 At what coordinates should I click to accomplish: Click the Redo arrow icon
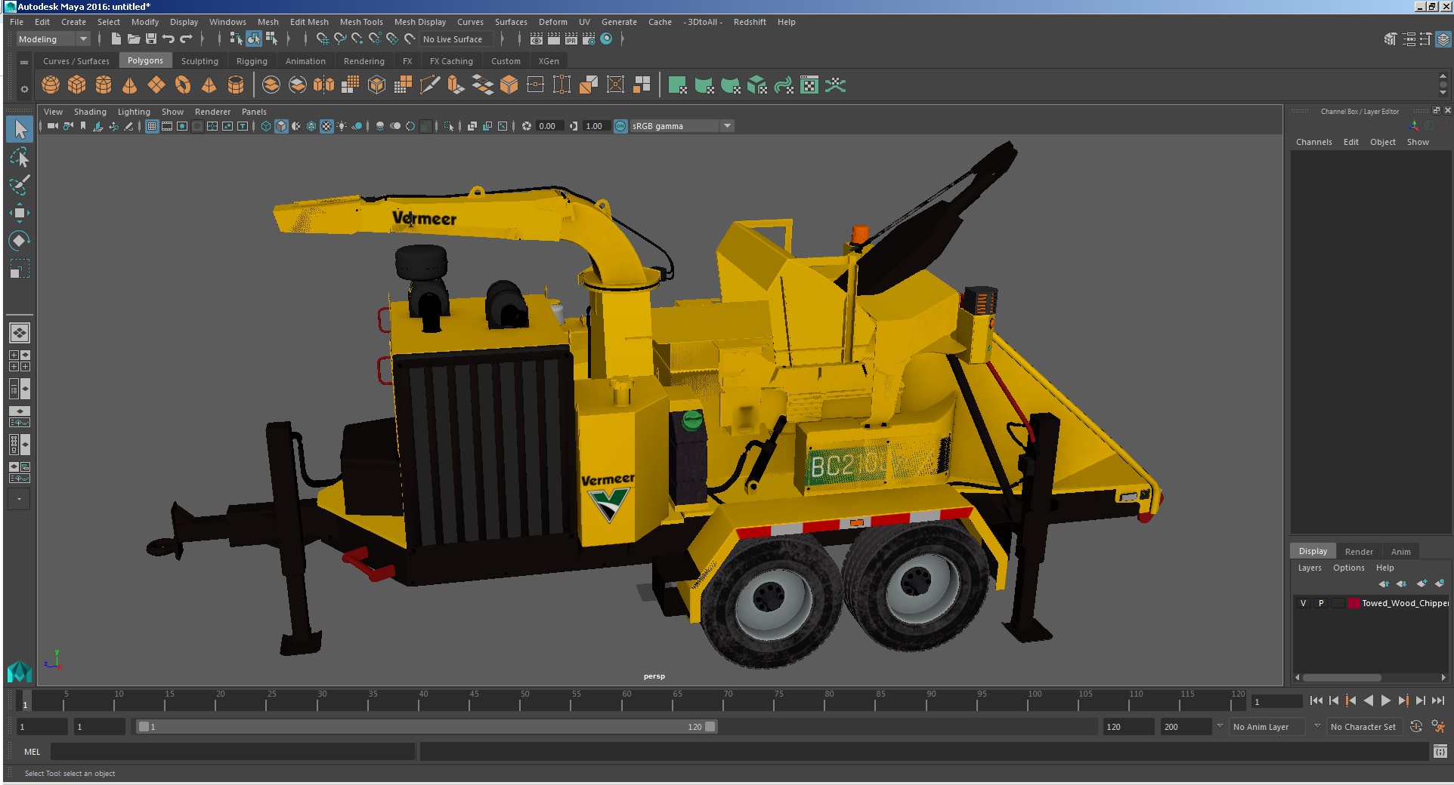click(x=186, y=39)
